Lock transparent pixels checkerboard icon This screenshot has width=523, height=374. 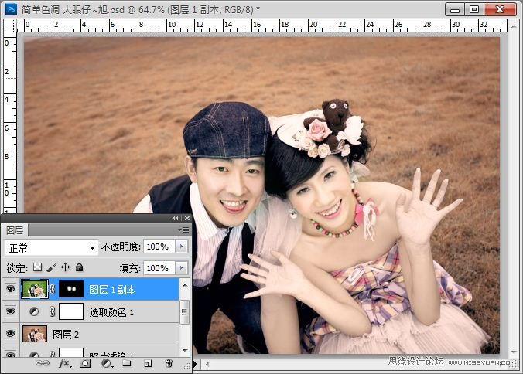coord(38,267)
